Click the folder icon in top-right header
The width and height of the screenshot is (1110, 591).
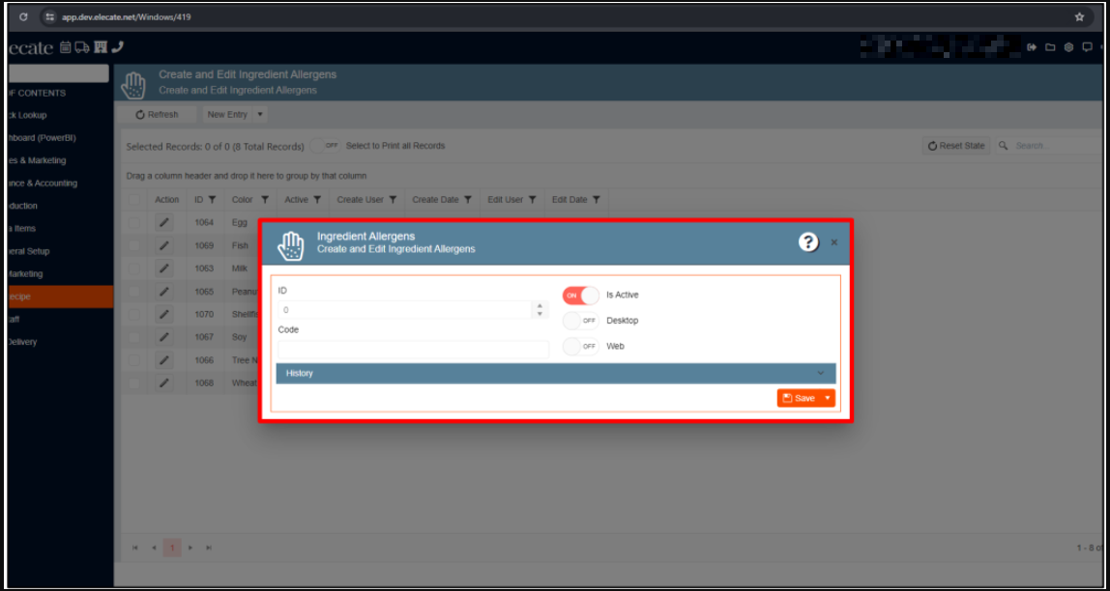1050,47
